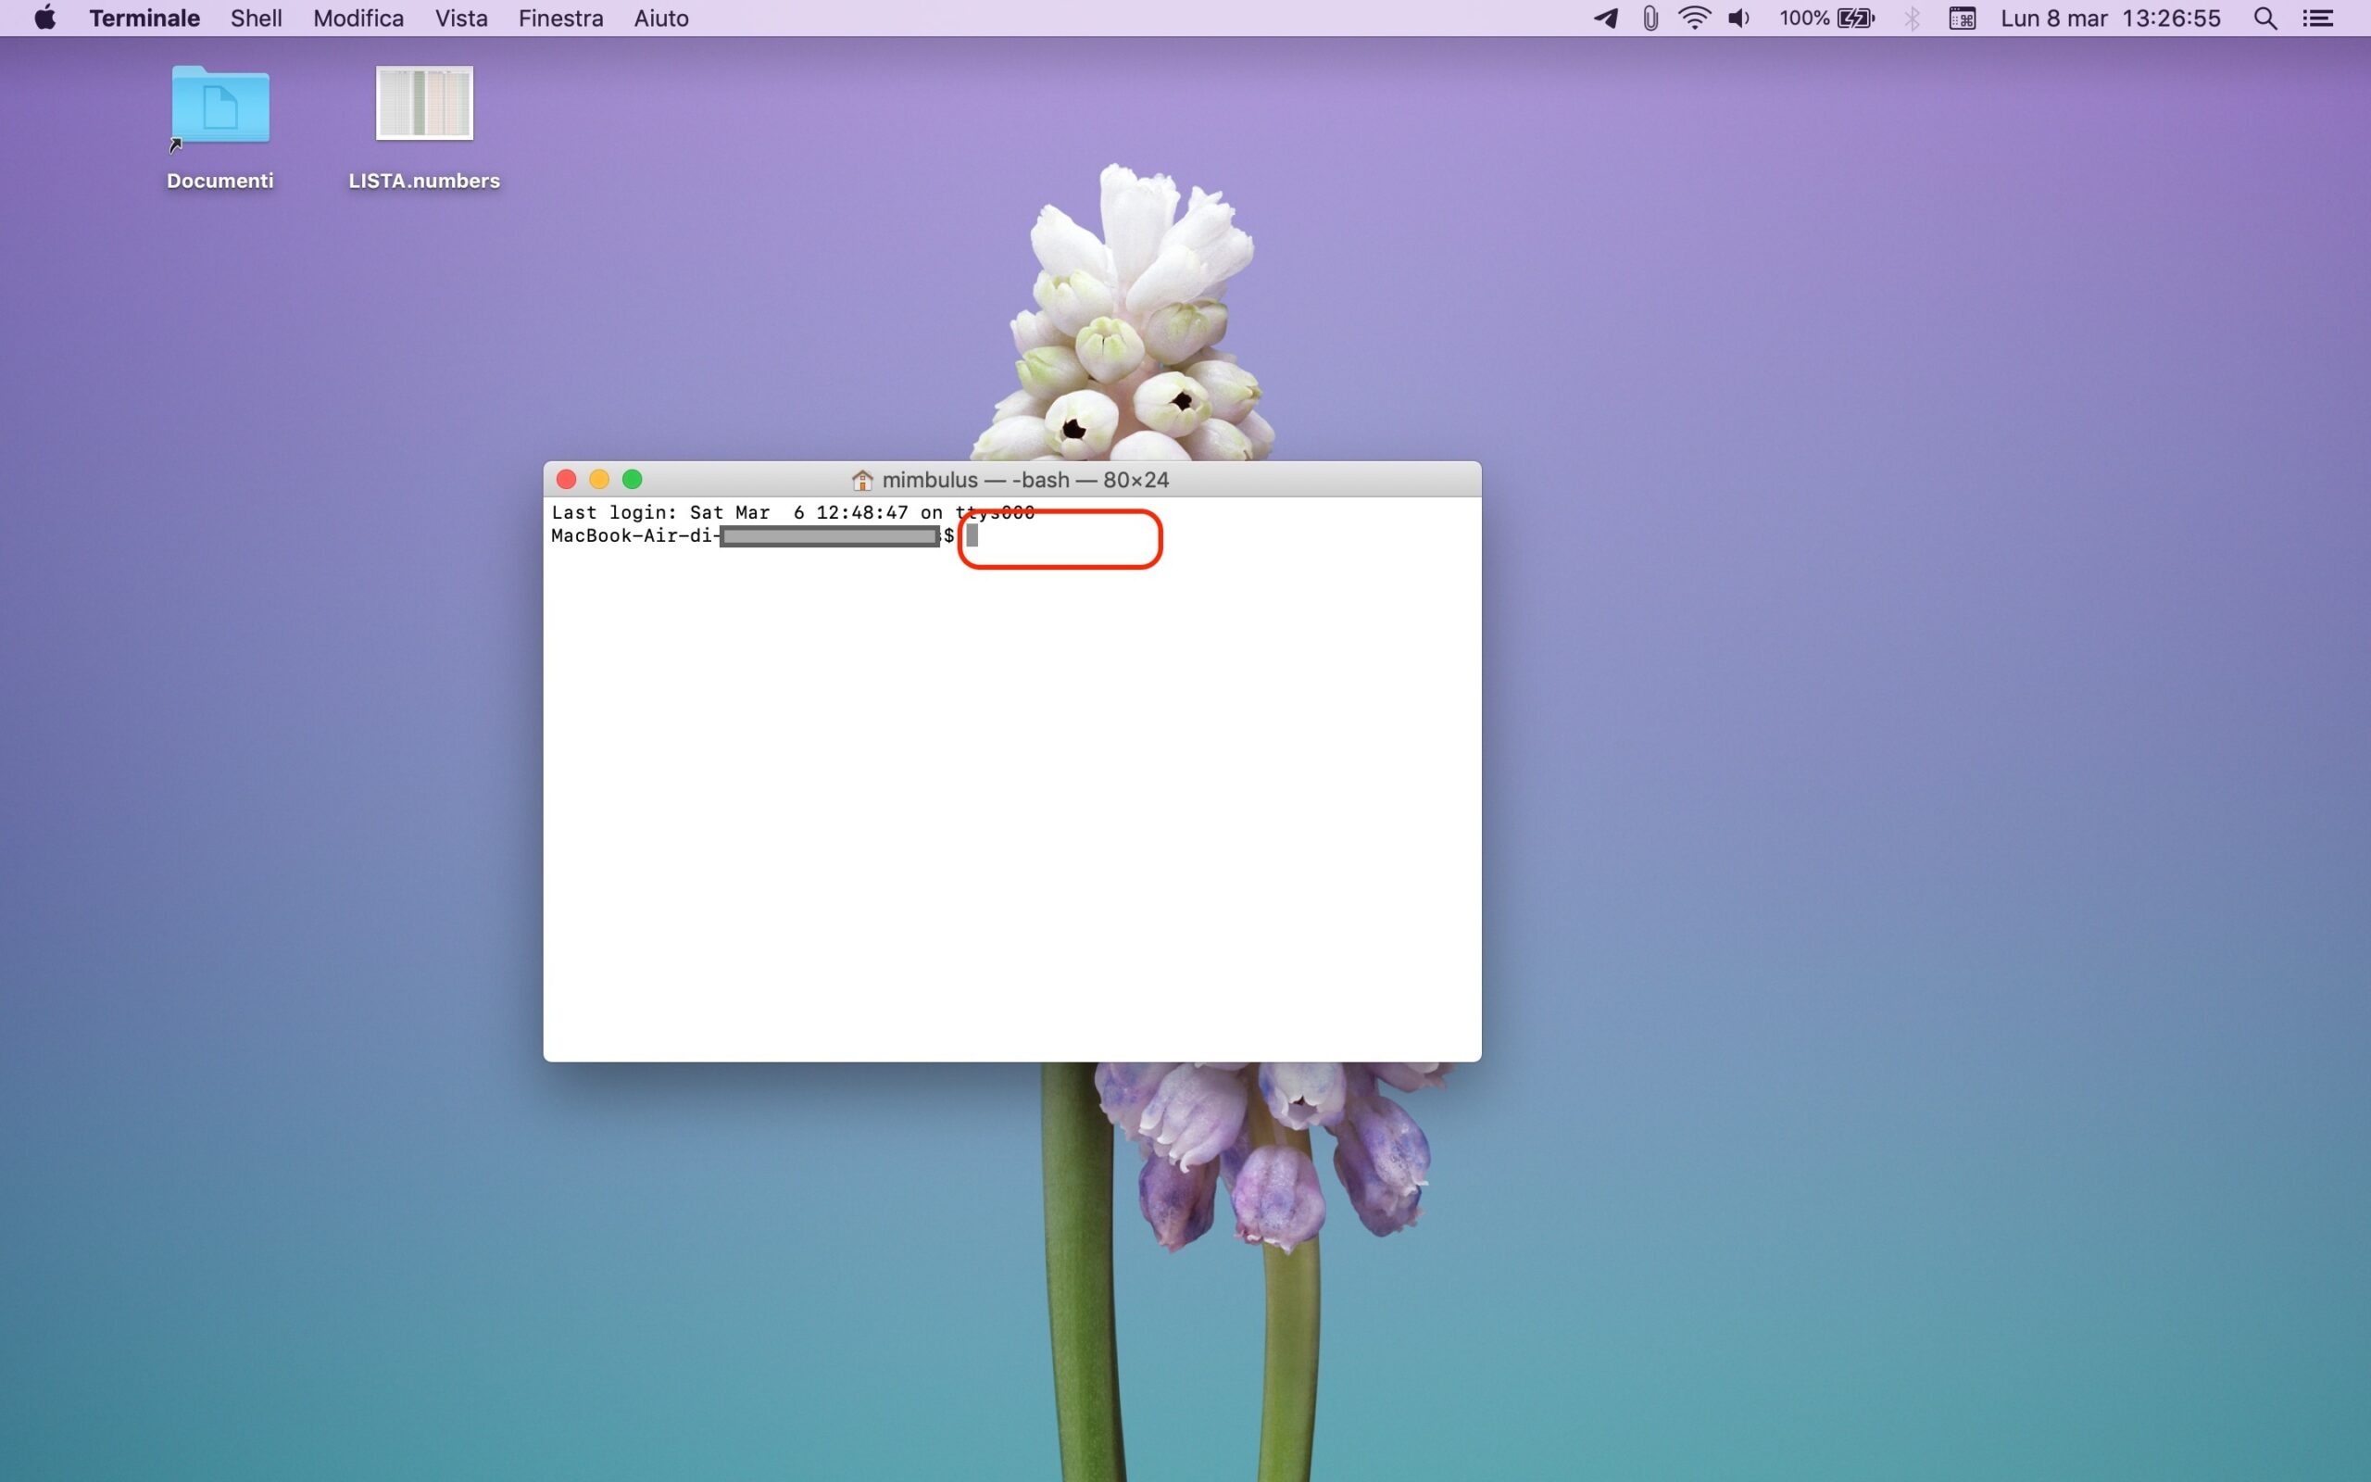2371x1482 pixels.
Task: Open the Finestra menu
Action: click(560, 18)
